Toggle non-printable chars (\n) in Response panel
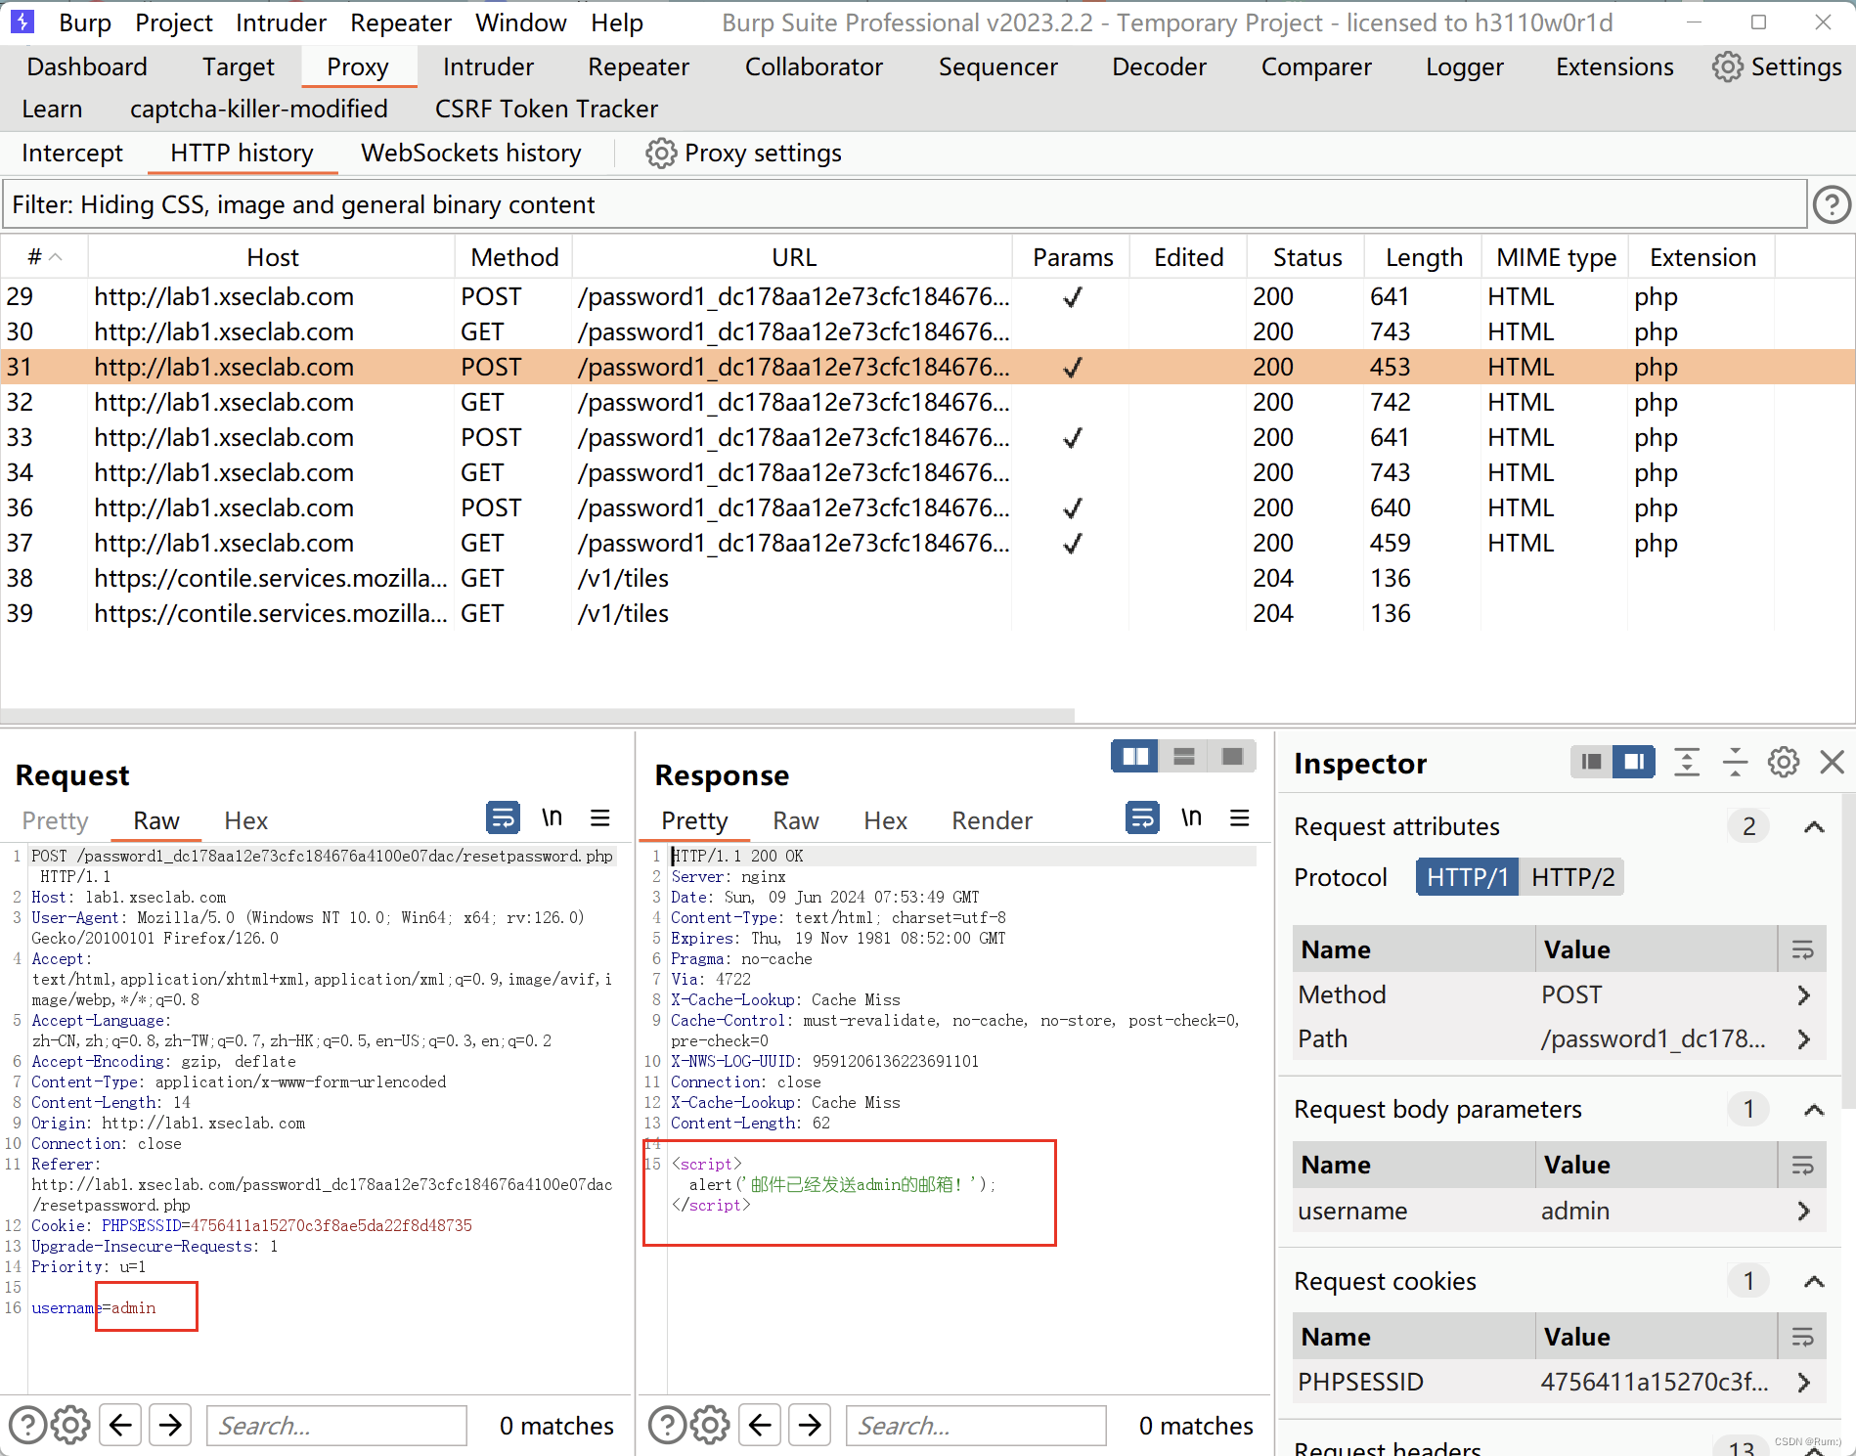 pos(1191,817)
